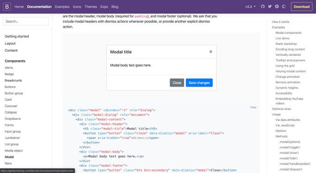Image resolution: width=316 pixels, height=173 pixels.
Task: Jump to Via JavaScript section
Action: (285, 125)
